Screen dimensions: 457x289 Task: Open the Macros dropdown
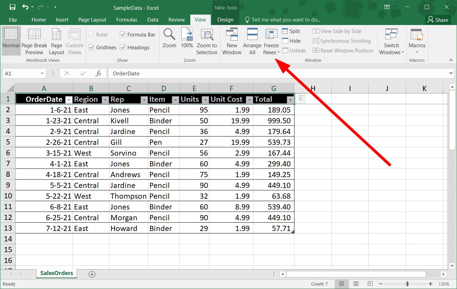pyautogui.click(x=417, y=41)
